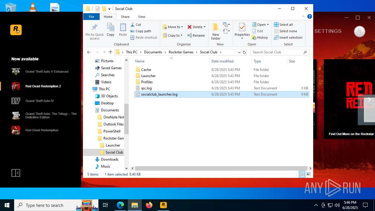Select Downloads in navigation pane
Viewport: 375px width, 211px height.
107,159
